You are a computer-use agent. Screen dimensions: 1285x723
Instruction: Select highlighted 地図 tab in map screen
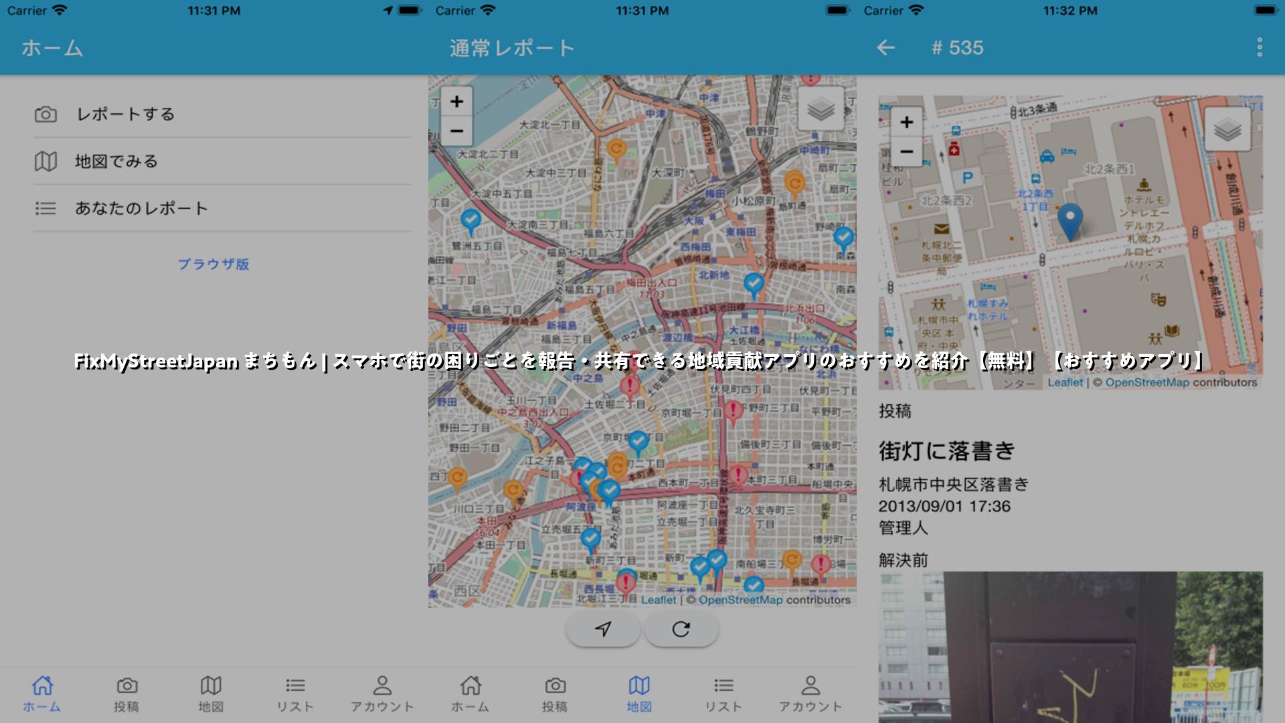point(639,694)
